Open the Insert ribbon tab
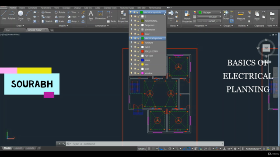This screenshot has width=280, height=157. pos(22,8)
